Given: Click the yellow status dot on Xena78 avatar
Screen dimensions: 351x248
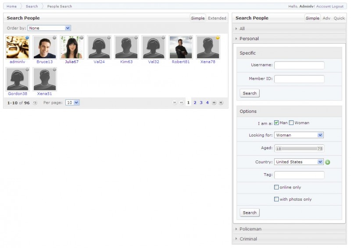Looking at the screenshot, I should click(218, 38).
